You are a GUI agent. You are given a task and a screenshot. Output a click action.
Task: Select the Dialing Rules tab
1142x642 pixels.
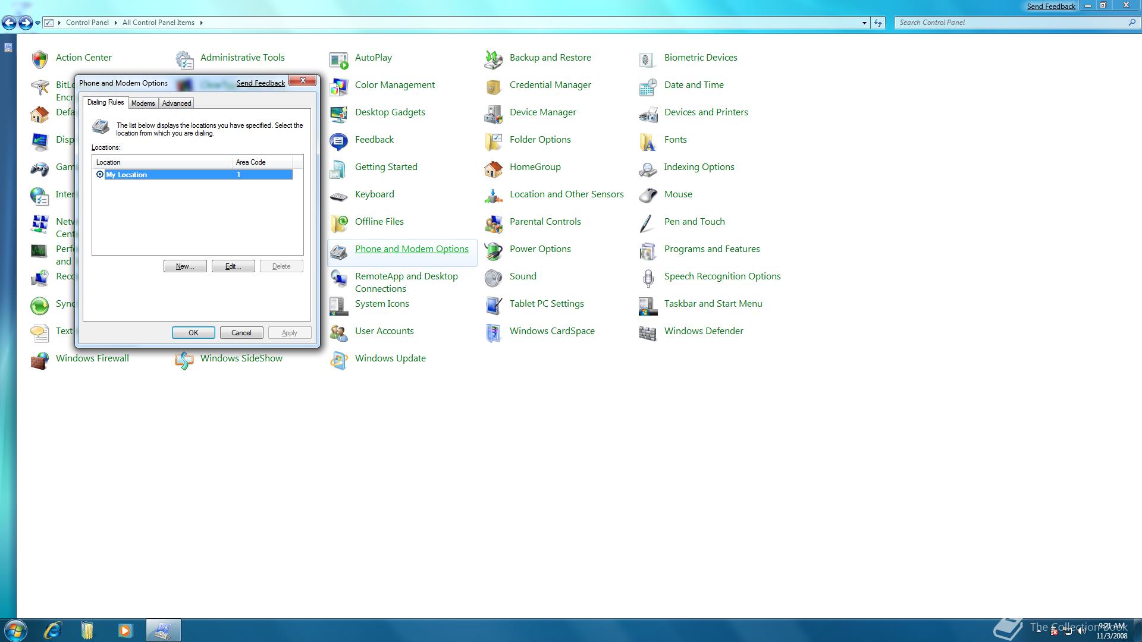106,102
